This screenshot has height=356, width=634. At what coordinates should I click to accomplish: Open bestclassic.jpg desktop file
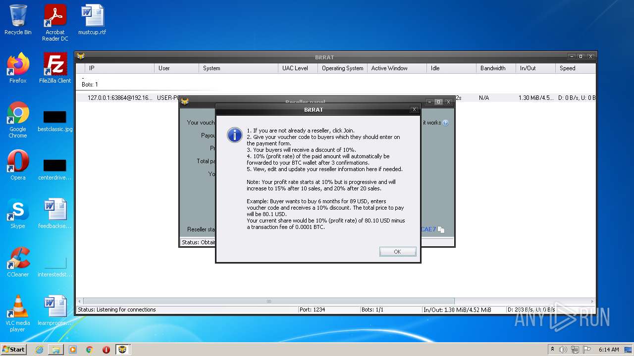55,121
